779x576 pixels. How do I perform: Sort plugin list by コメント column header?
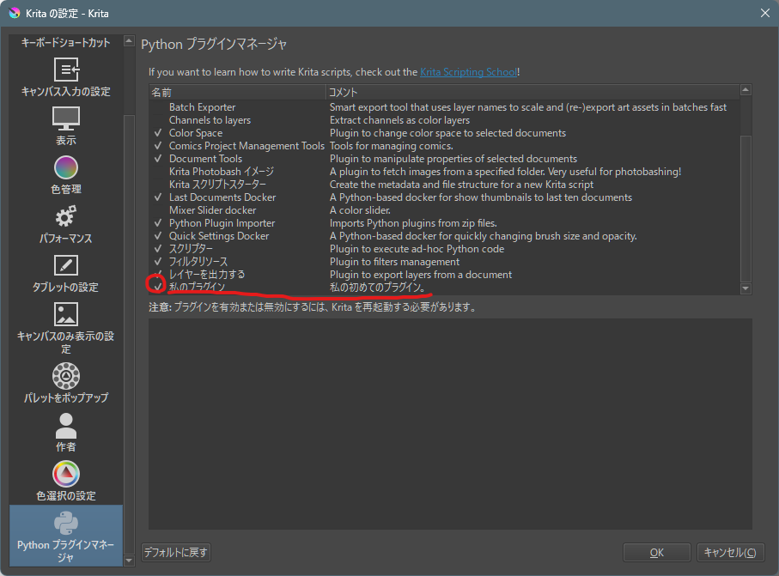click(533, 93)
